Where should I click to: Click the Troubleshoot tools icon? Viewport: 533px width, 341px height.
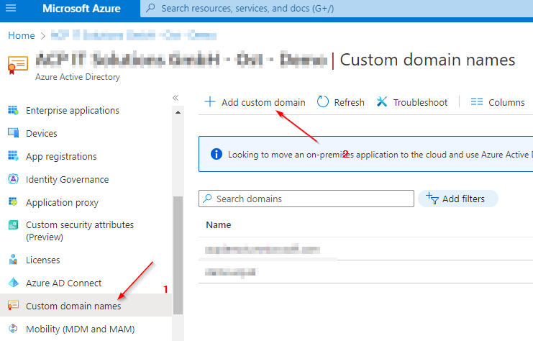(382, 101)
